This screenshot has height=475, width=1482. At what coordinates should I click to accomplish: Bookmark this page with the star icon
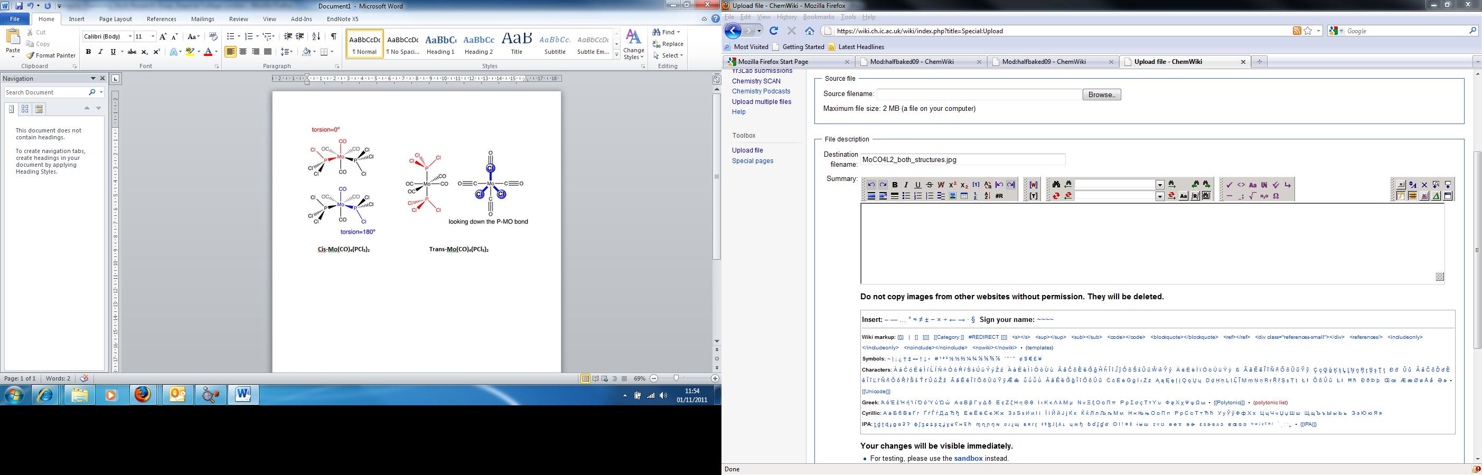1308,31
